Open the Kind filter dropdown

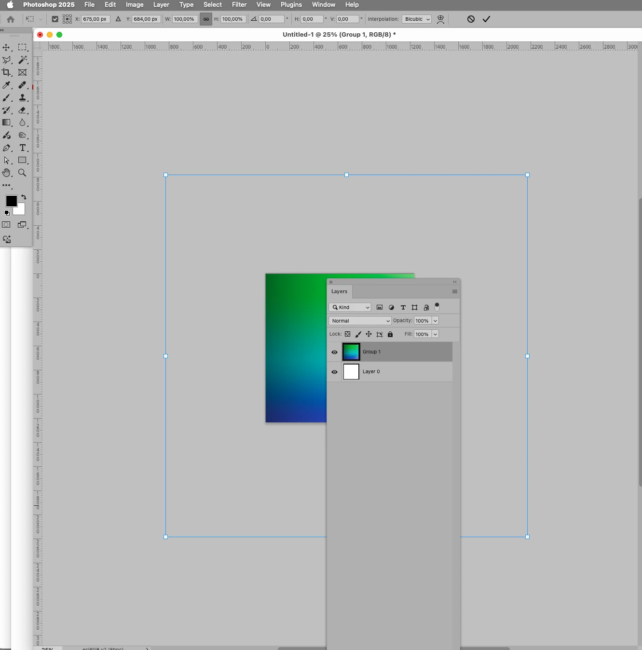pyautogui.click(x=350, y=307)
